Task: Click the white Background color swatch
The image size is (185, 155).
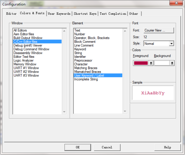Action: [162, 63]
